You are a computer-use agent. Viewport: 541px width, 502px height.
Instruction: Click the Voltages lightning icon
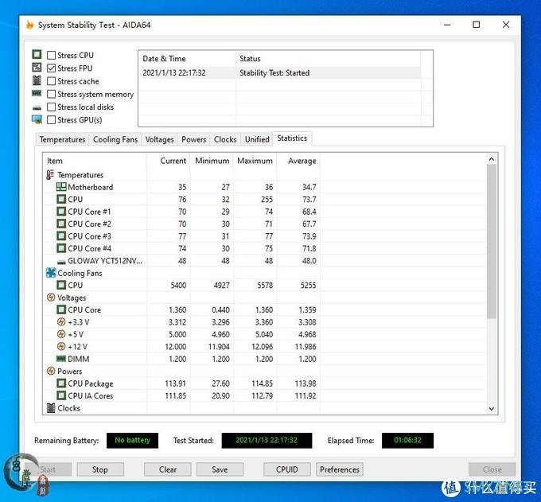[51, 297]
